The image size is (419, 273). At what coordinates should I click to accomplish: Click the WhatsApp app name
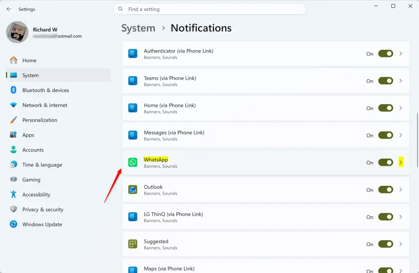(156, 160)
